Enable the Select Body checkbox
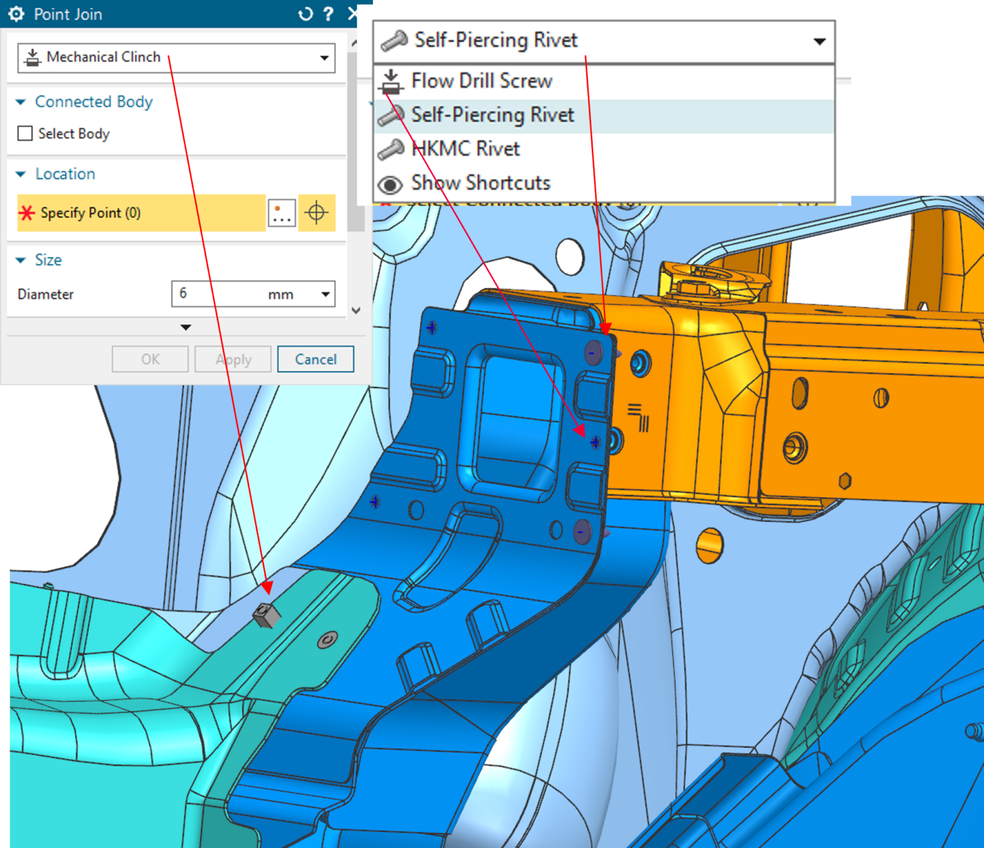This screenshot has width=984, height=848. pos(25,133)
